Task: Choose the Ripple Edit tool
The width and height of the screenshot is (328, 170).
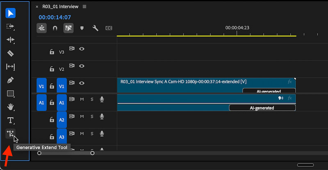Action: pyautogui.click(x=10, y=40)
